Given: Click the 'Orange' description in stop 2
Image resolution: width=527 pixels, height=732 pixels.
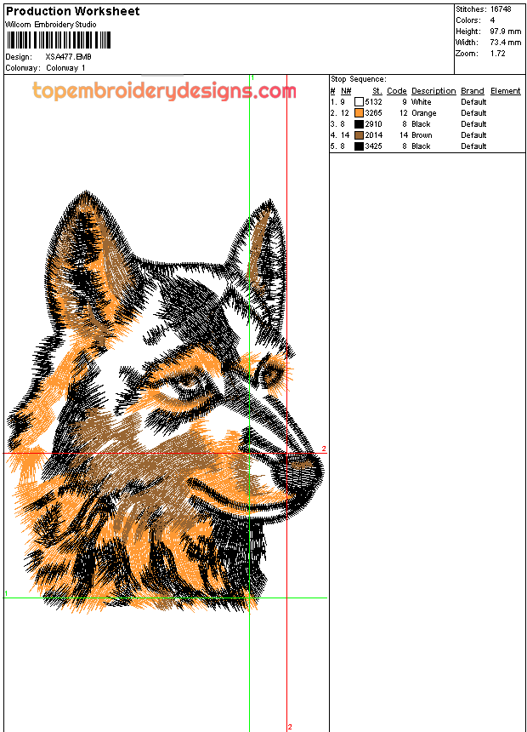Looking at the screenshot, I should coord(424,113).
